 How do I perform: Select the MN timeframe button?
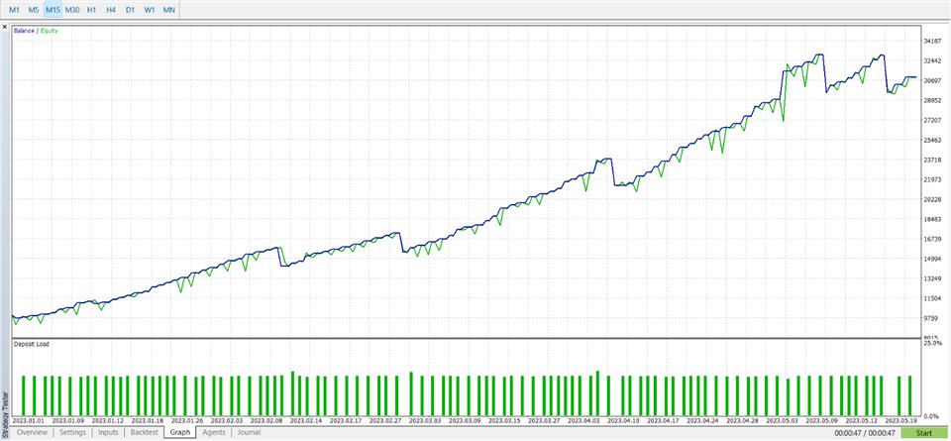[x=168, y=10]
